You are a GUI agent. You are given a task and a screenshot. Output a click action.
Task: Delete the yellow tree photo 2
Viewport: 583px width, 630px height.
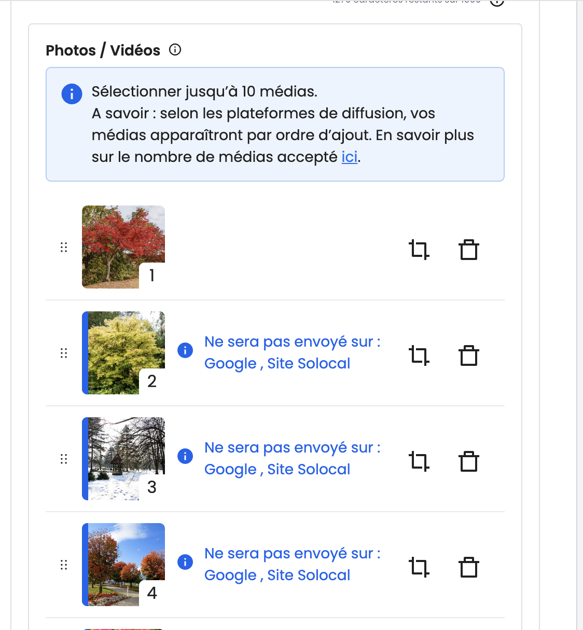(468, 355)
